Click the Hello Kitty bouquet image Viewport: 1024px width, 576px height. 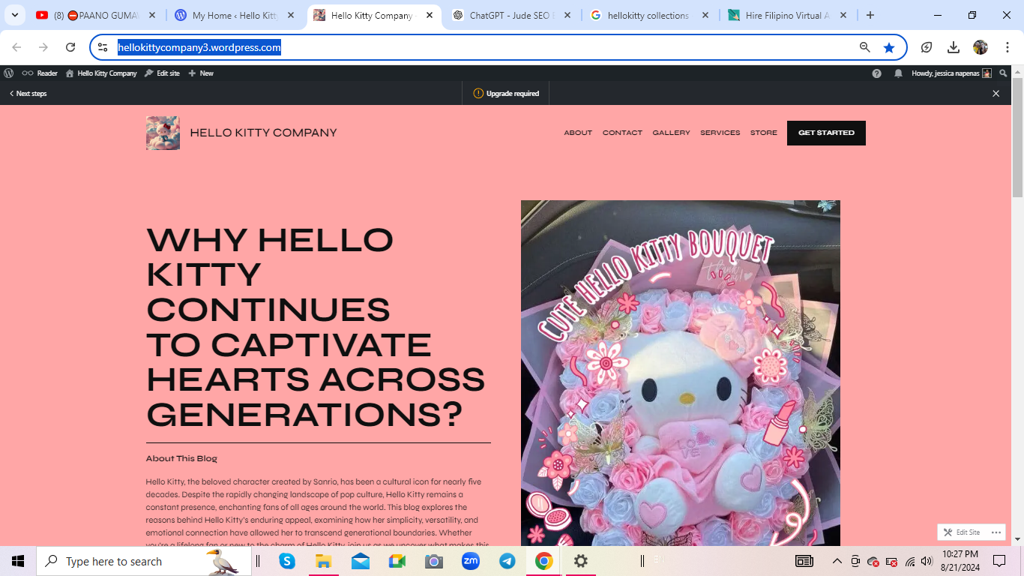681,373
